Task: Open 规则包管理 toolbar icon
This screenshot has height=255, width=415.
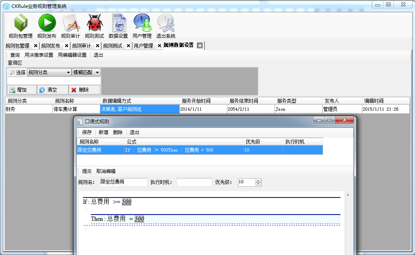Action: (x=21, y=26)
